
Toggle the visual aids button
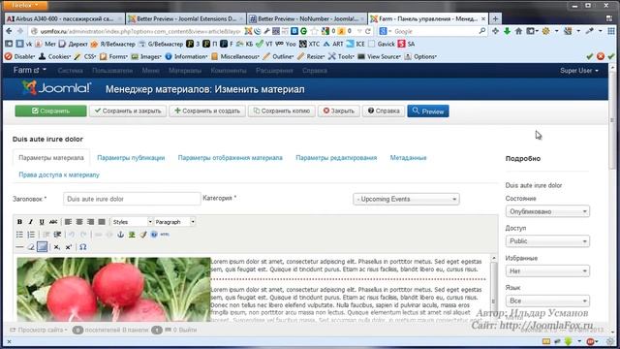pyautogui.click(x=42, y=247)
